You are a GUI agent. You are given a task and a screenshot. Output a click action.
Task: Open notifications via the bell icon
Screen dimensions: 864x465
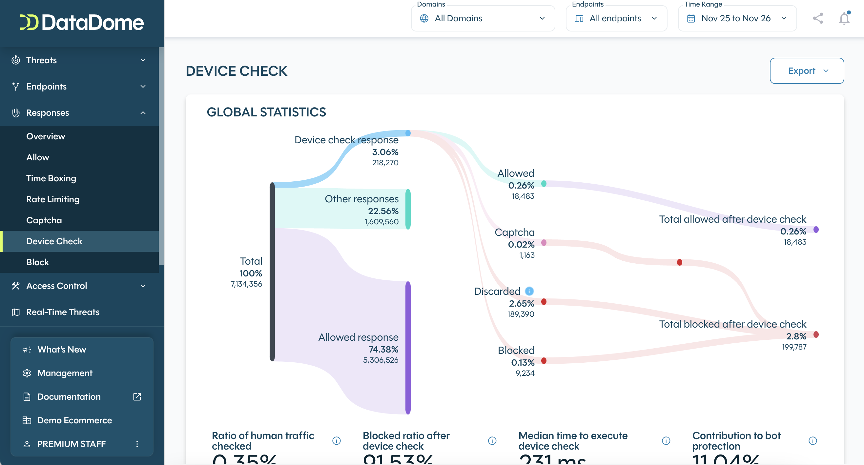pos(844,18)
